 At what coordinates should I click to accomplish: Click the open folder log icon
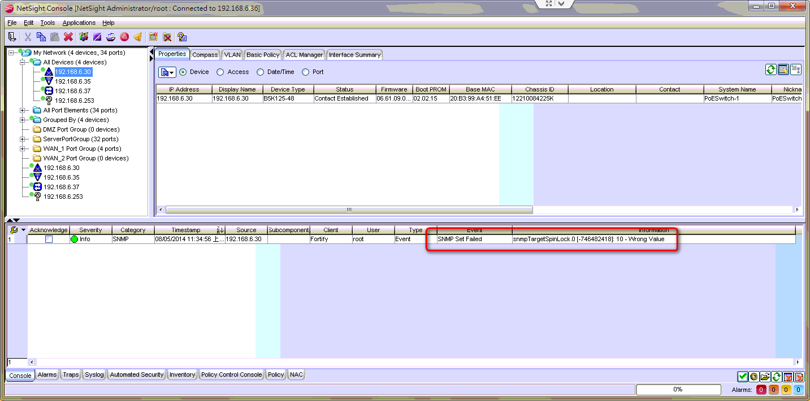(765, 377)
